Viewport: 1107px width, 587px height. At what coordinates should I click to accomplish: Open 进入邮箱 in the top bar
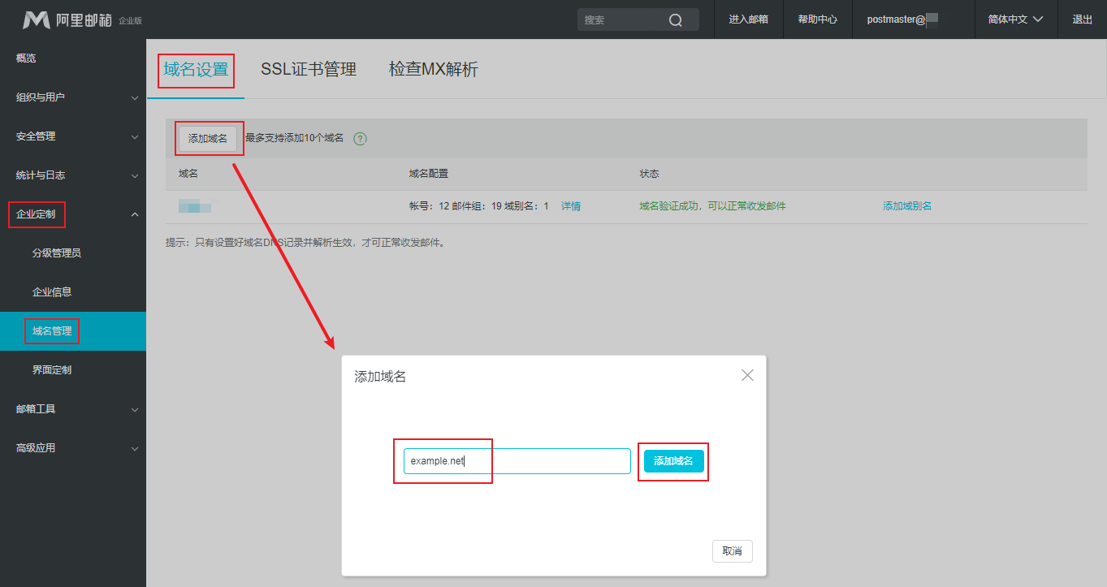tap(749, 19)
